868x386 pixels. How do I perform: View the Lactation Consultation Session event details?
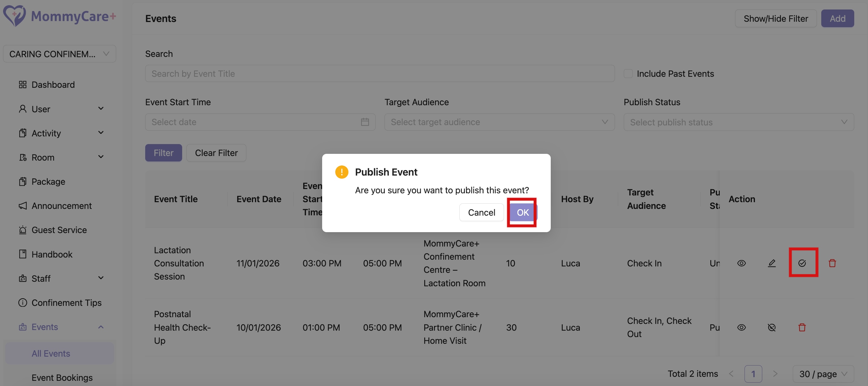[742, 263]
